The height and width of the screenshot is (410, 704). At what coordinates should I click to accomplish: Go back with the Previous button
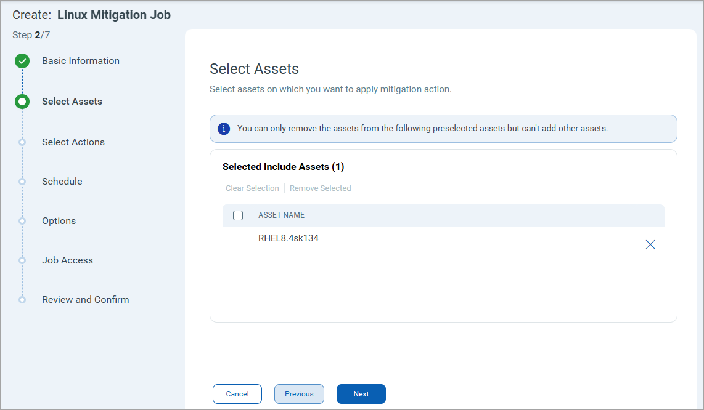tap(299, 394)
